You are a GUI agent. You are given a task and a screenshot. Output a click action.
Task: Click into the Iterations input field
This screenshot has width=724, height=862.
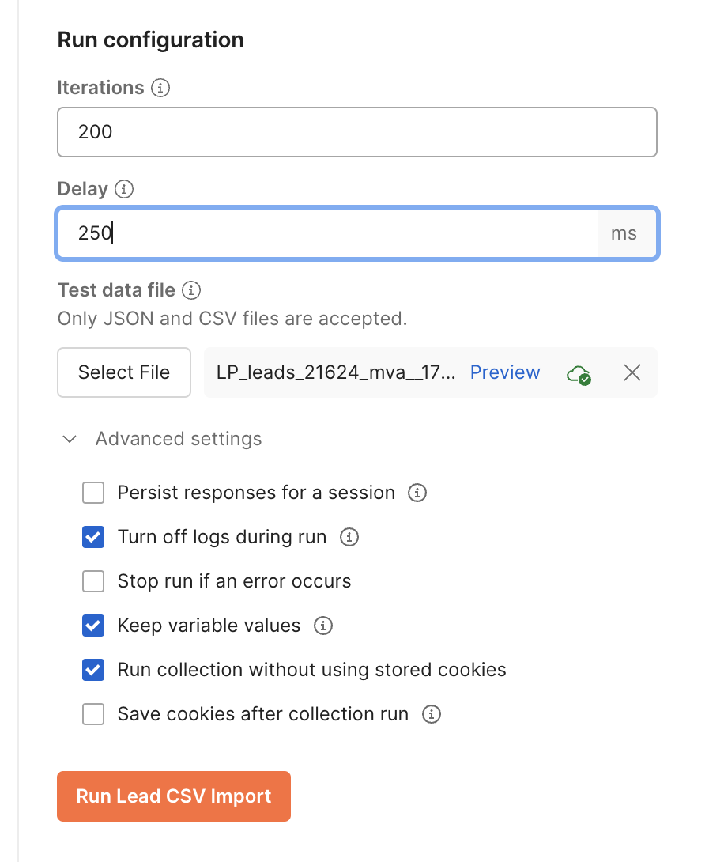[357, 132]
